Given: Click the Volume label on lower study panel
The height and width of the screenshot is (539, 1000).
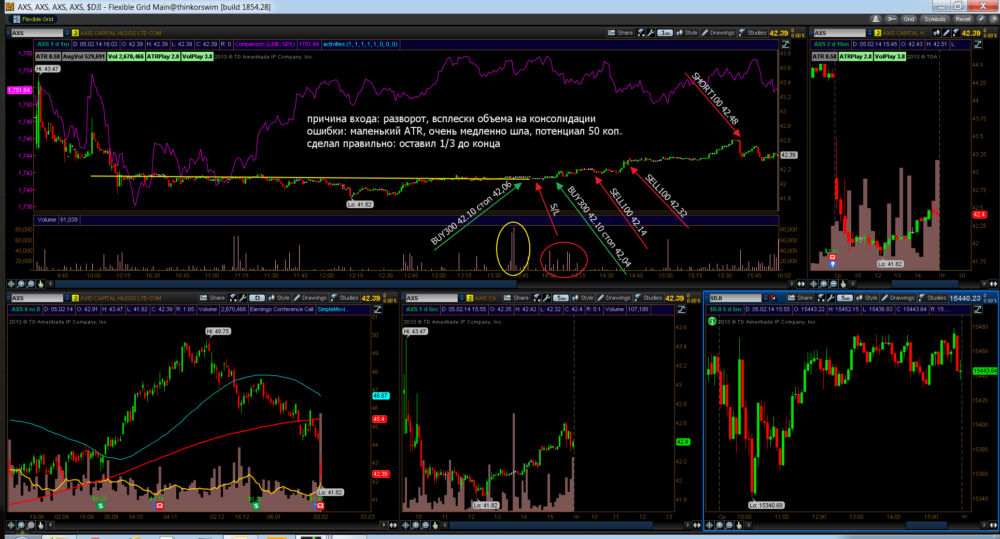Looking at the screenshot, I should (x=47, y=220).
